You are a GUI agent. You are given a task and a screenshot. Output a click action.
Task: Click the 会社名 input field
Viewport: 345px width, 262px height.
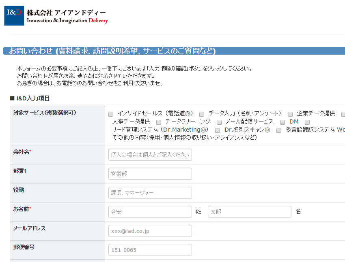click(x=150, y=155)
